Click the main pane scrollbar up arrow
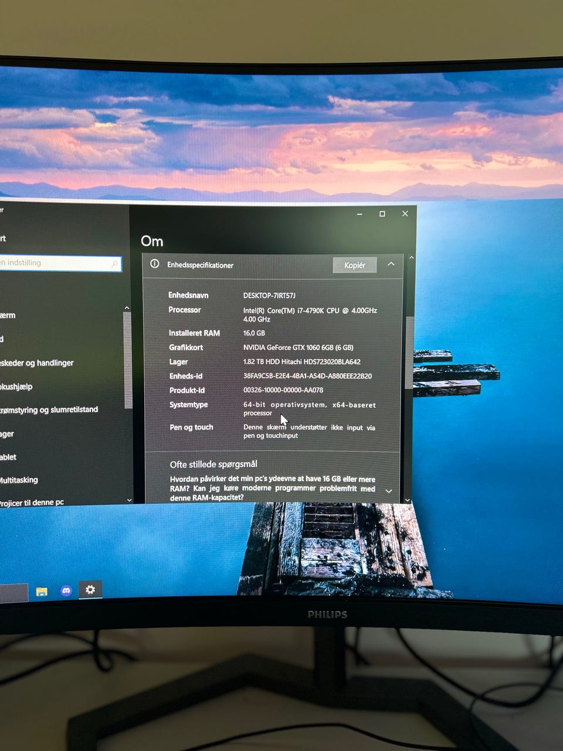This screenshot has width=563, height=751. (411, 258)
